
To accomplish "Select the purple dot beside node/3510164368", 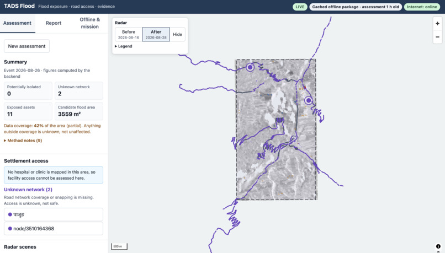I will tap(10, 228).
